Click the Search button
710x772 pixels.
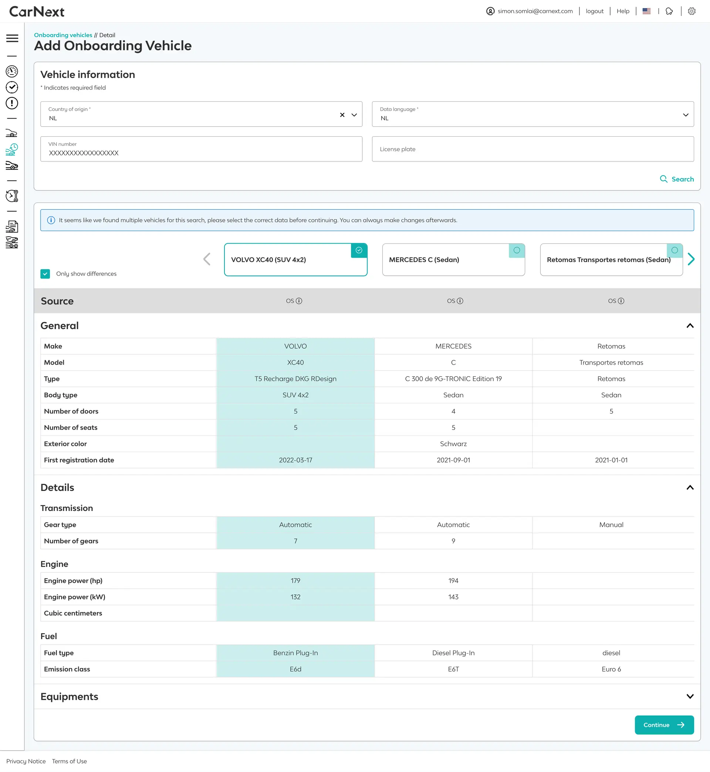[677, 179]
